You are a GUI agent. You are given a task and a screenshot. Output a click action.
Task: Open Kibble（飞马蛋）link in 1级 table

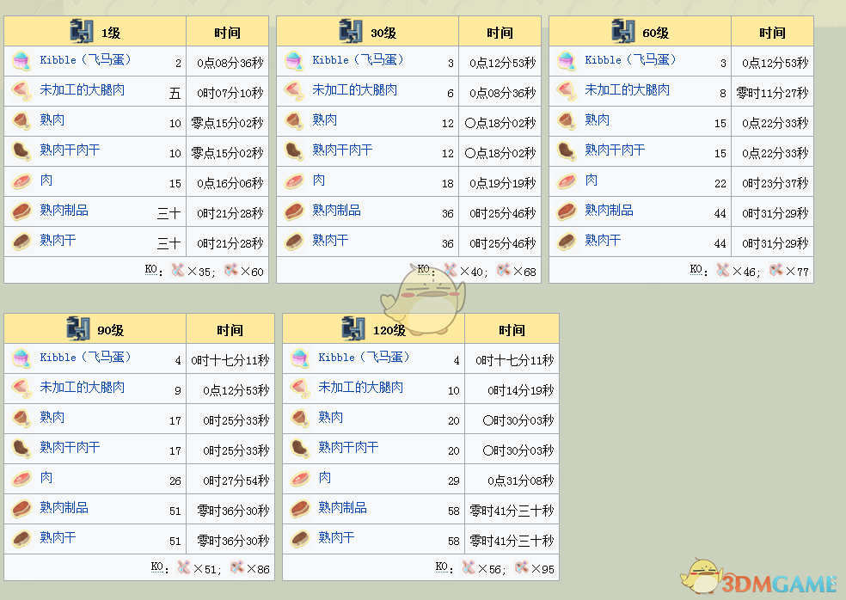click(85, 59)
